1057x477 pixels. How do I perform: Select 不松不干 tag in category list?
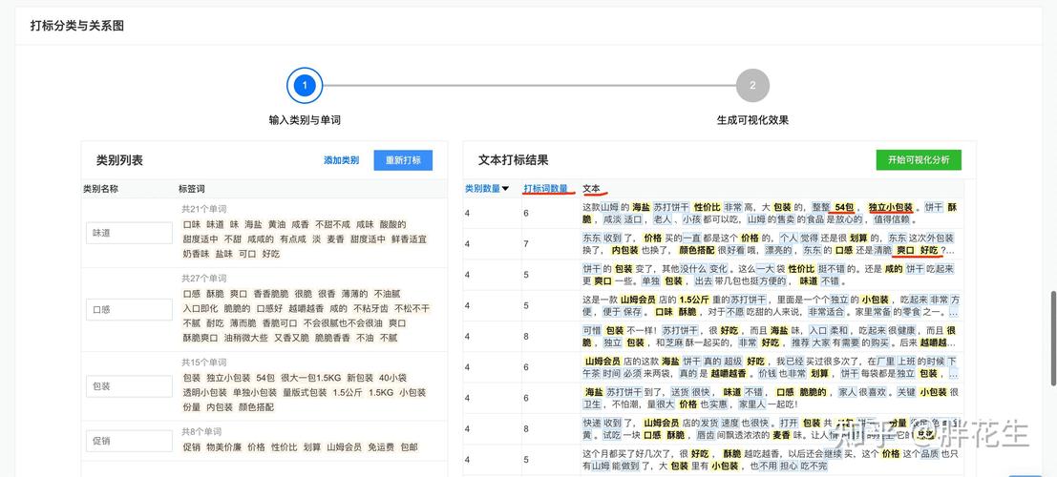tap(412, 308)
